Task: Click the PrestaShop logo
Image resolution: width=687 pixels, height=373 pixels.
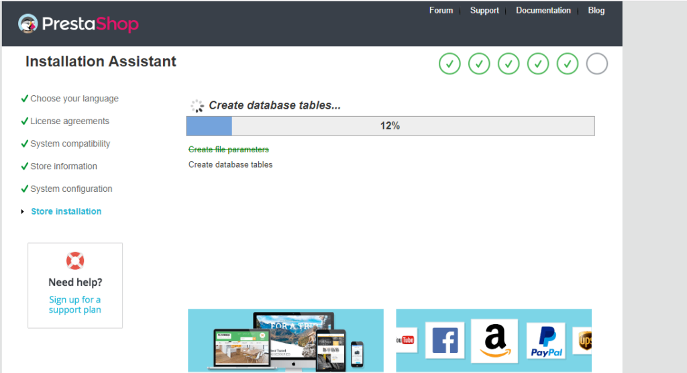Action: 78,23
